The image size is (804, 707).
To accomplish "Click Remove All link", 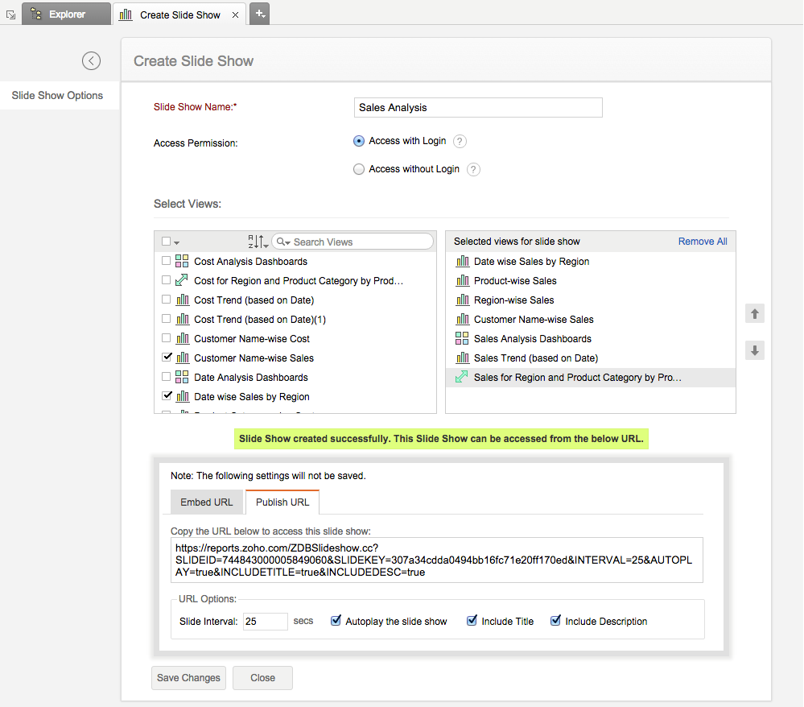I will tap(702, 242).
